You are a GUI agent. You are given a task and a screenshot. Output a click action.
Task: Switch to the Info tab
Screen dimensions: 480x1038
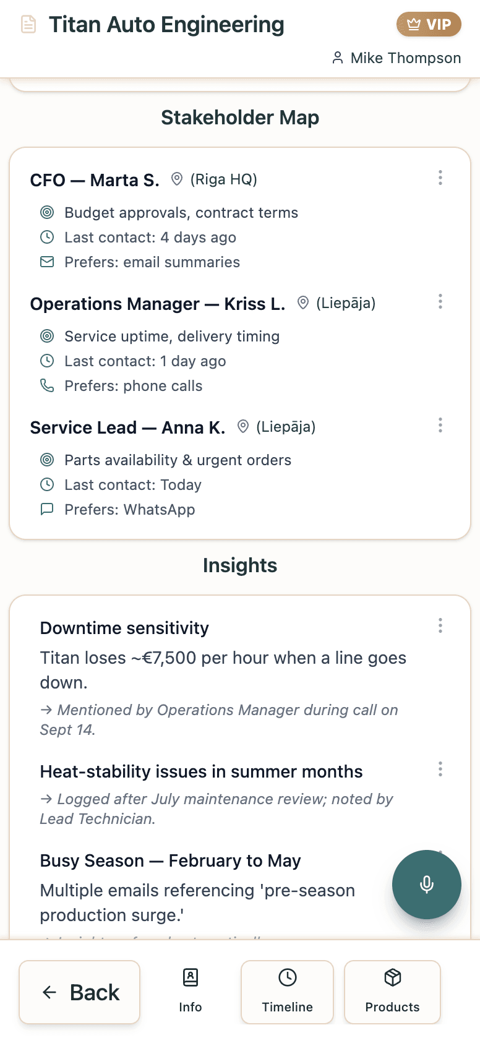190,991
